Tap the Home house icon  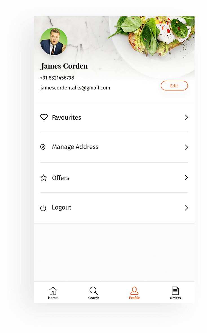click(x=53, y=291)
